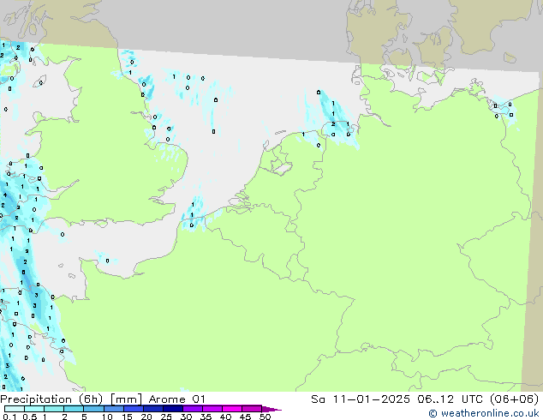Screen dimensions: 543x420
Task: Click the '50' legend scale label
Action: (x=265, y=417)
